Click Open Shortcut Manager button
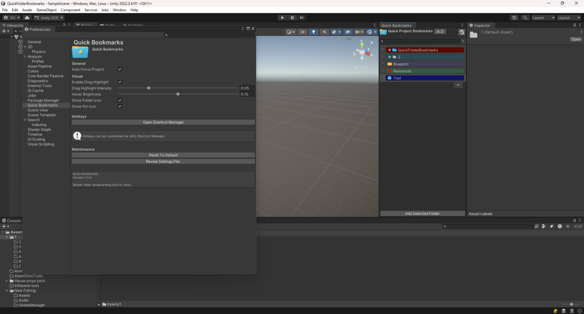584x314 pixels. (x=163, y=122)
